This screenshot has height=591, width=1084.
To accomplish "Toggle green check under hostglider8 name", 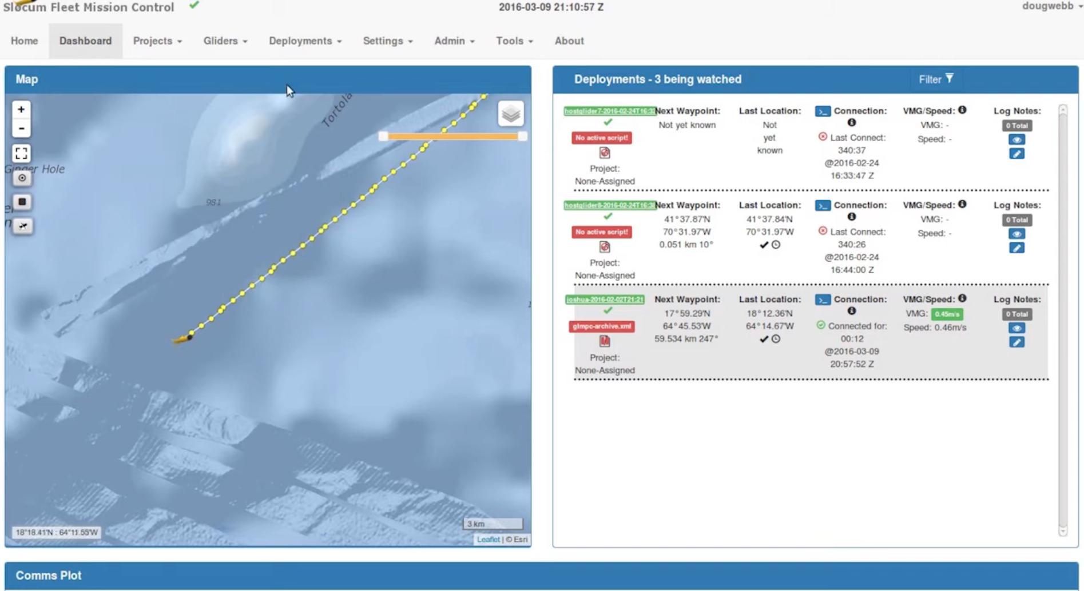I will [x=607, y=217].
